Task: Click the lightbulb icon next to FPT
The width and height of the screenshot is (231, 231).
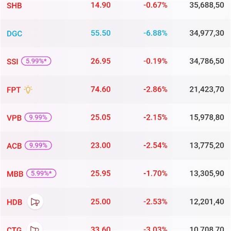Action: [x=28, y=89]
